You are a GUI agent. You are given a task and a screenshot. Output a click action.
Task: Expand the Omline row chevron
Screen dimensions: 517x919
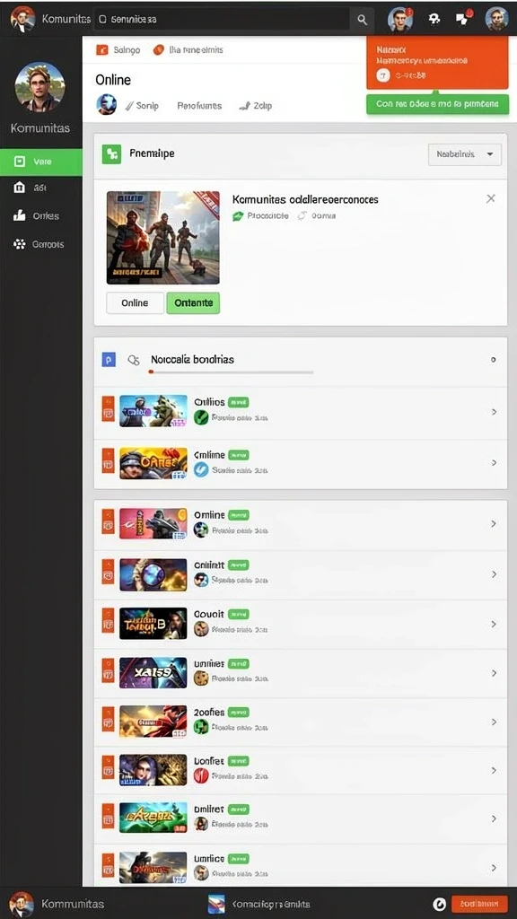[495, 523]
